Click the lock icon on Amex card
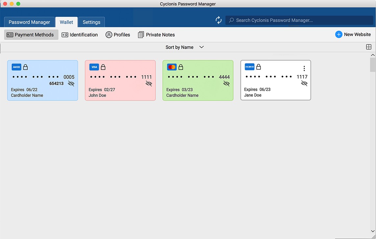376x239 pixels. pos(25,67)
